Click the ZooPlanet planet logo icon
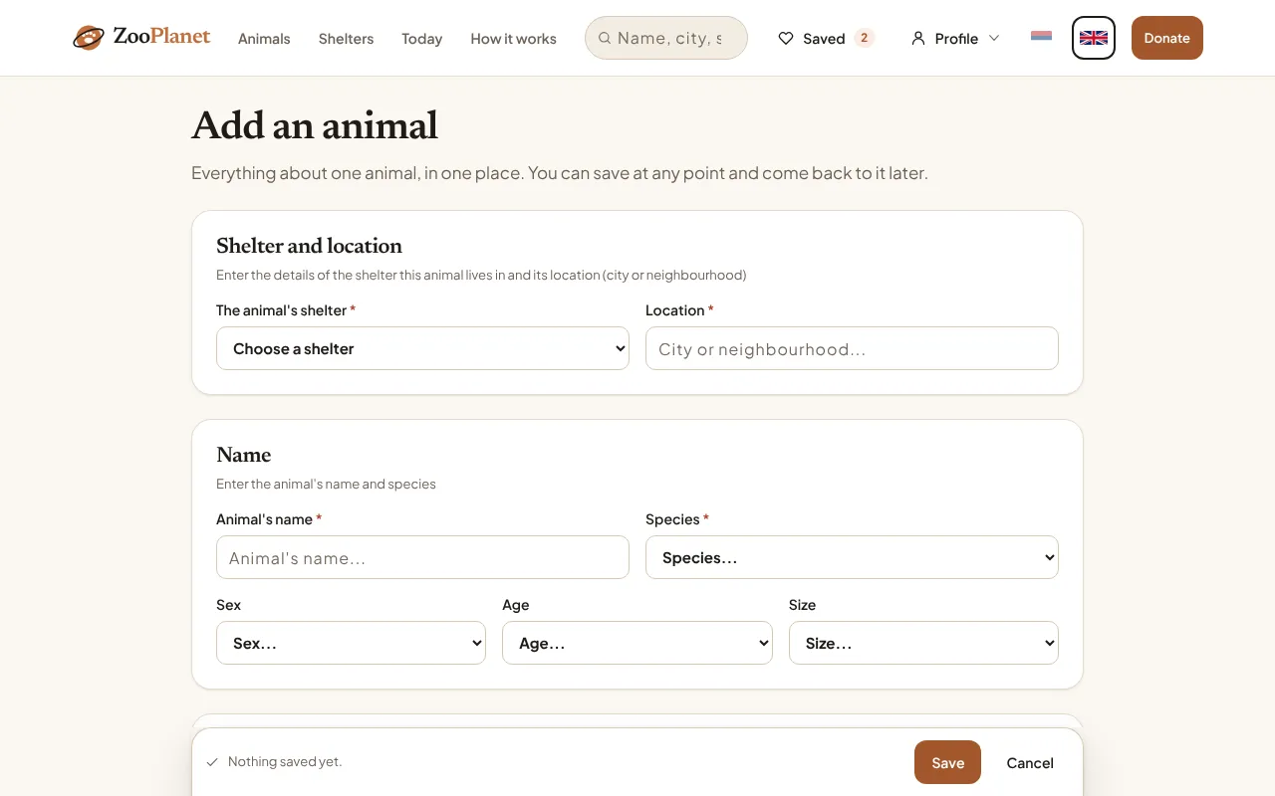 [89, 38]
